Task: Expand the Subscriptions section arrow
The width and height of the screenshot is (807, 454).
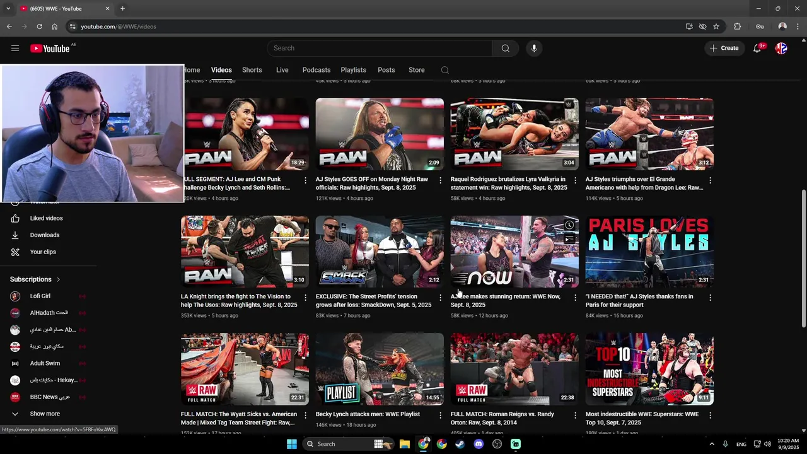Action: [58, 279]
